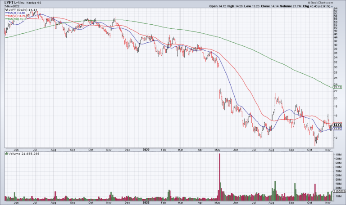Click the 12 label on price axis
This screenshot has width=346, height=205.
click(335, 138)
